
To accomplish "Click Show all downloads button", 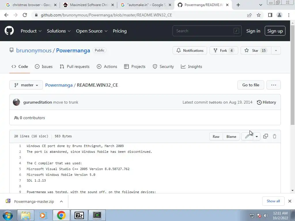I will [x=273, y=201].
